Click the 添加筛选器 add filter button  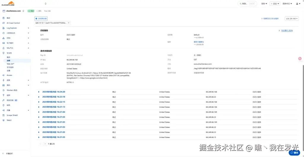pos(41,19)
